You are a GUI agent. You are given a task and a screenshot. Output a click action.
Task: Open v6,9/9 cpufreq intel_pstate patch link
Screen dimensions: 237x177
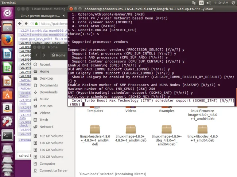coord(43,43)
